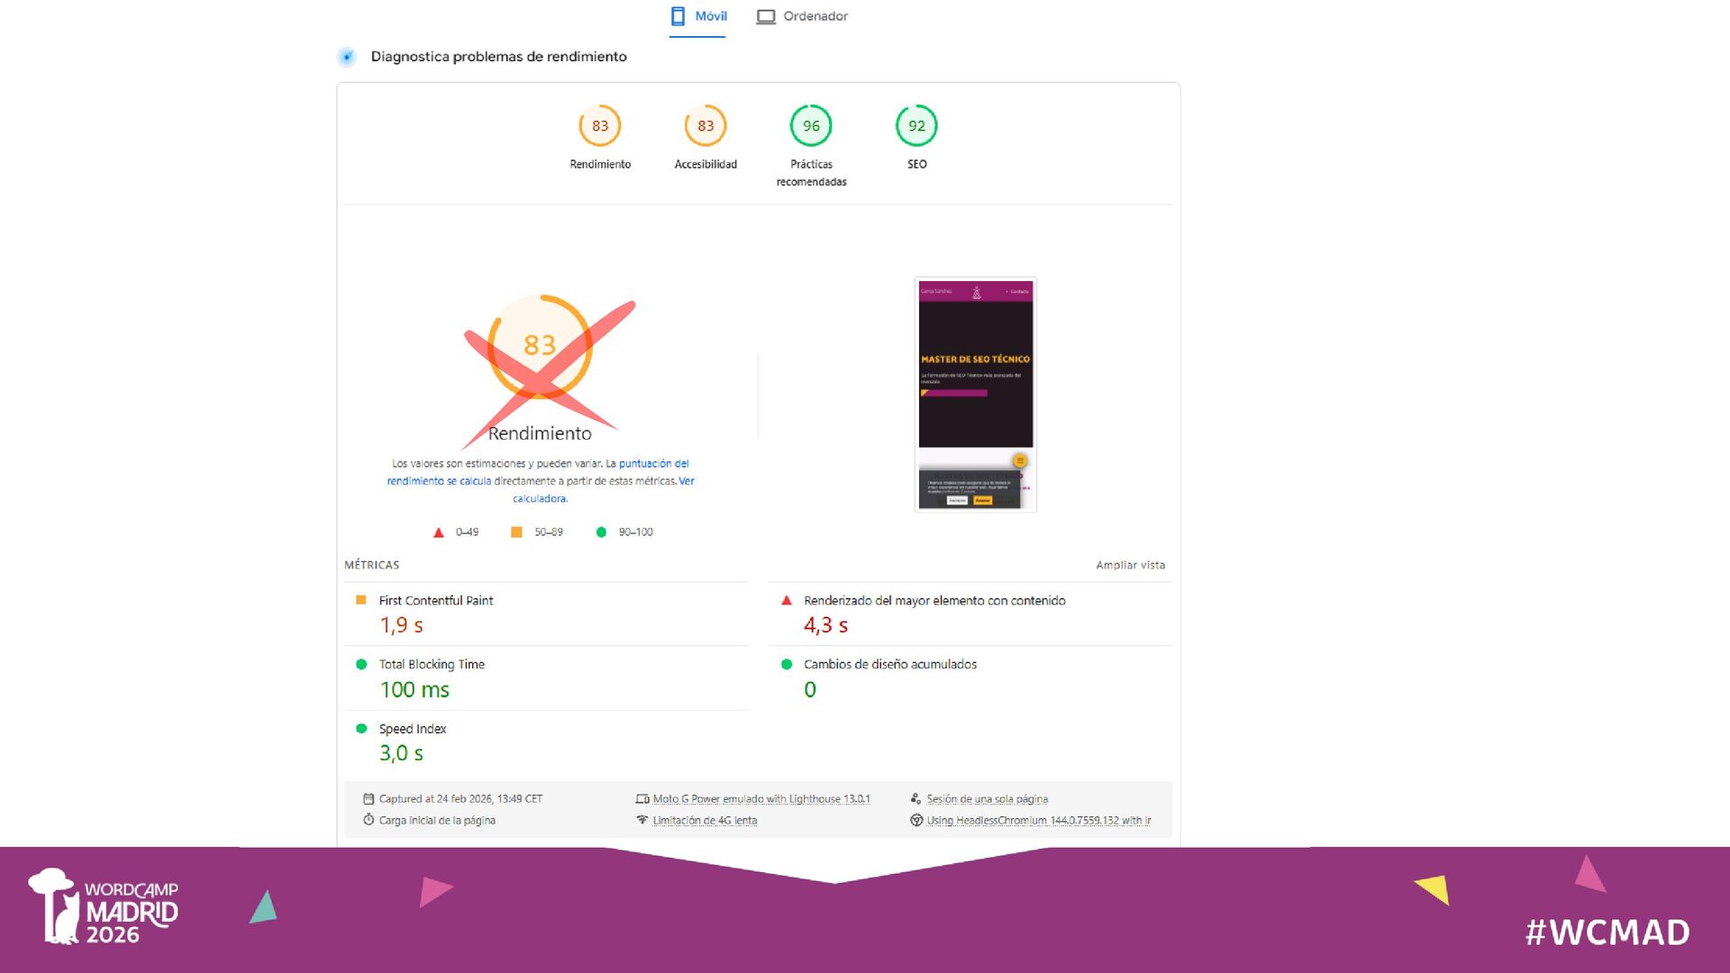The height and width of the screenshot is (973, 1730).
Task: Switch to the Ordenador tab
Action: tap(802, 16)
